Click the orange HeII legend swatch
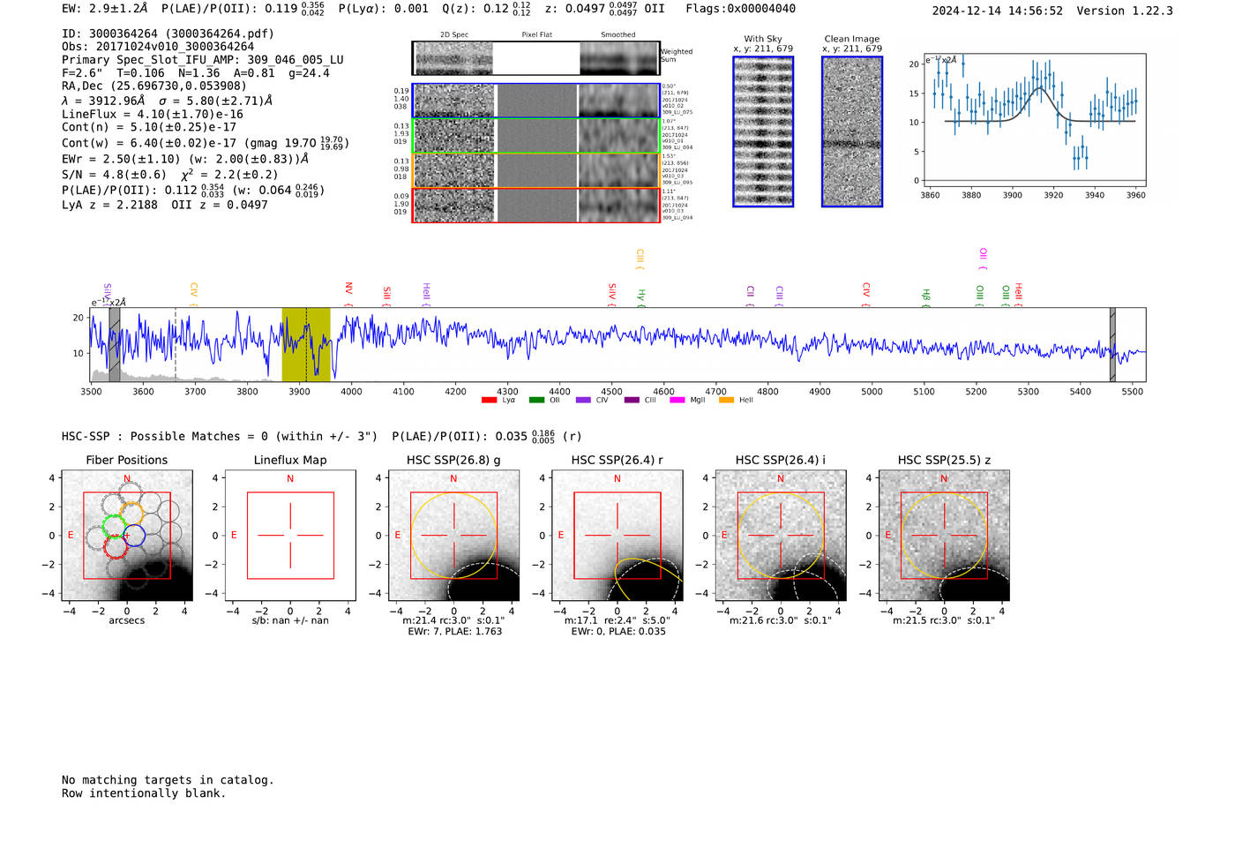Viewport: 1235px width, 841px height. pyautogui.click(x=726, y=401)
